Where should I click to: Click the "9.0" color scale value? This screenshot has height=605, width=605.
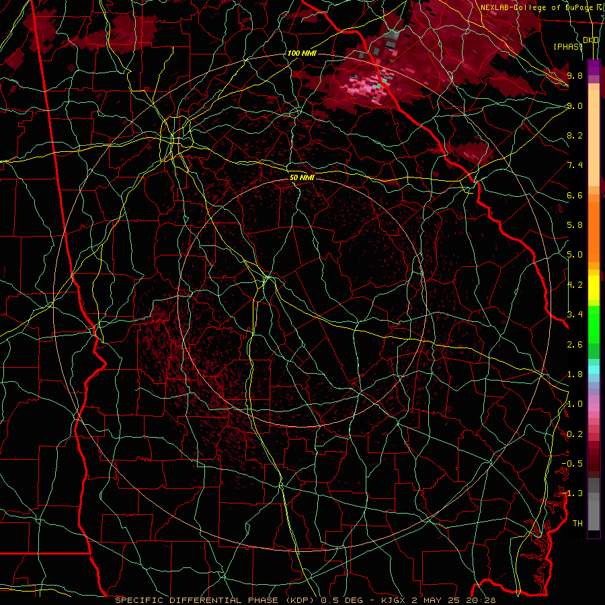pos(575,106)
